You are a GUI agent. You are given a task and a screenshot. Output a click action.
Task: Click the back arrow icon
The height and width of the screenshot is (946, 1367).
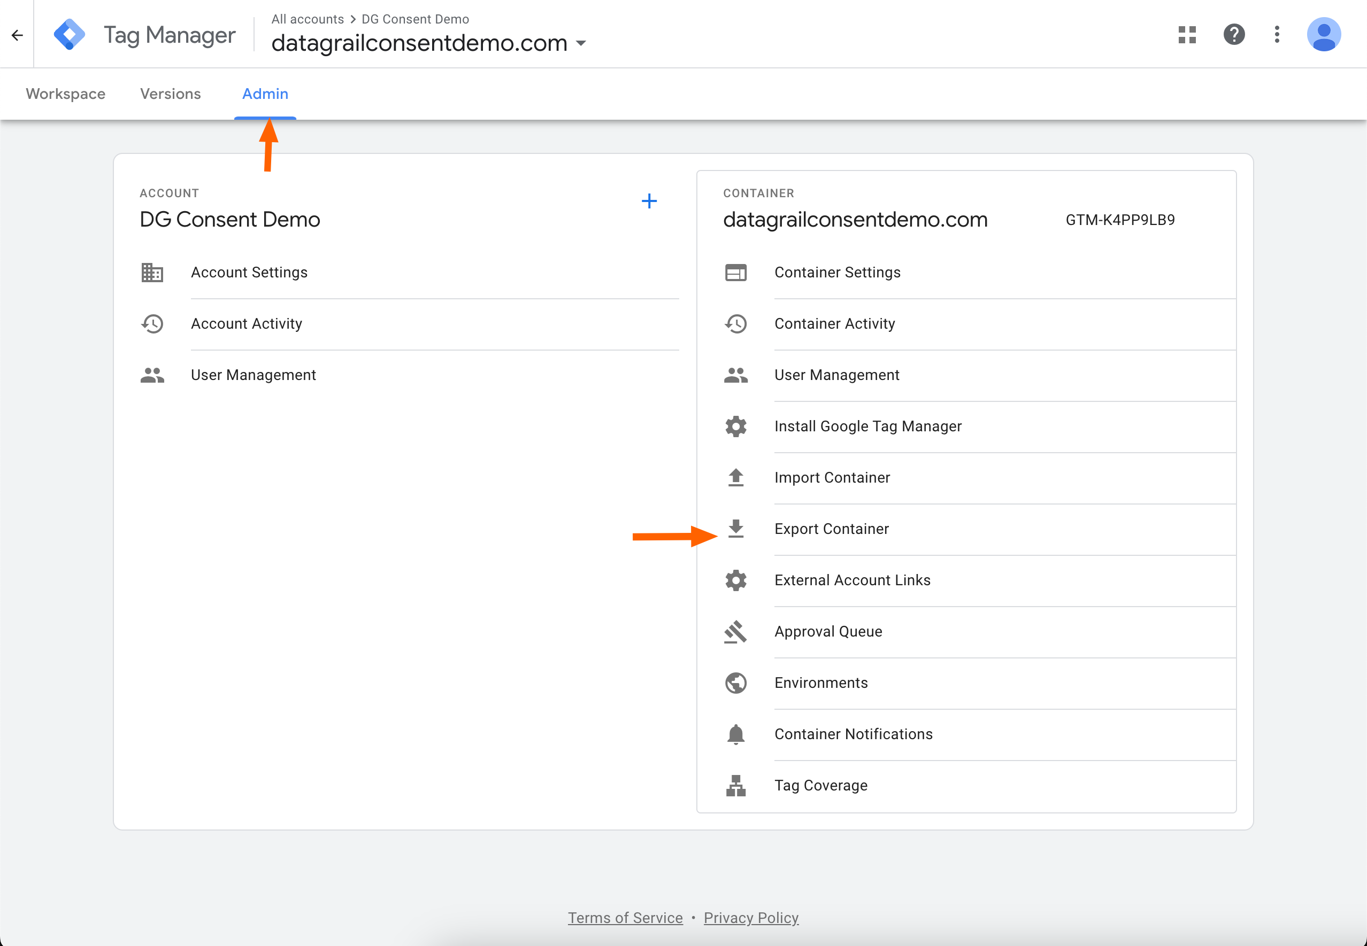point(17,35)
